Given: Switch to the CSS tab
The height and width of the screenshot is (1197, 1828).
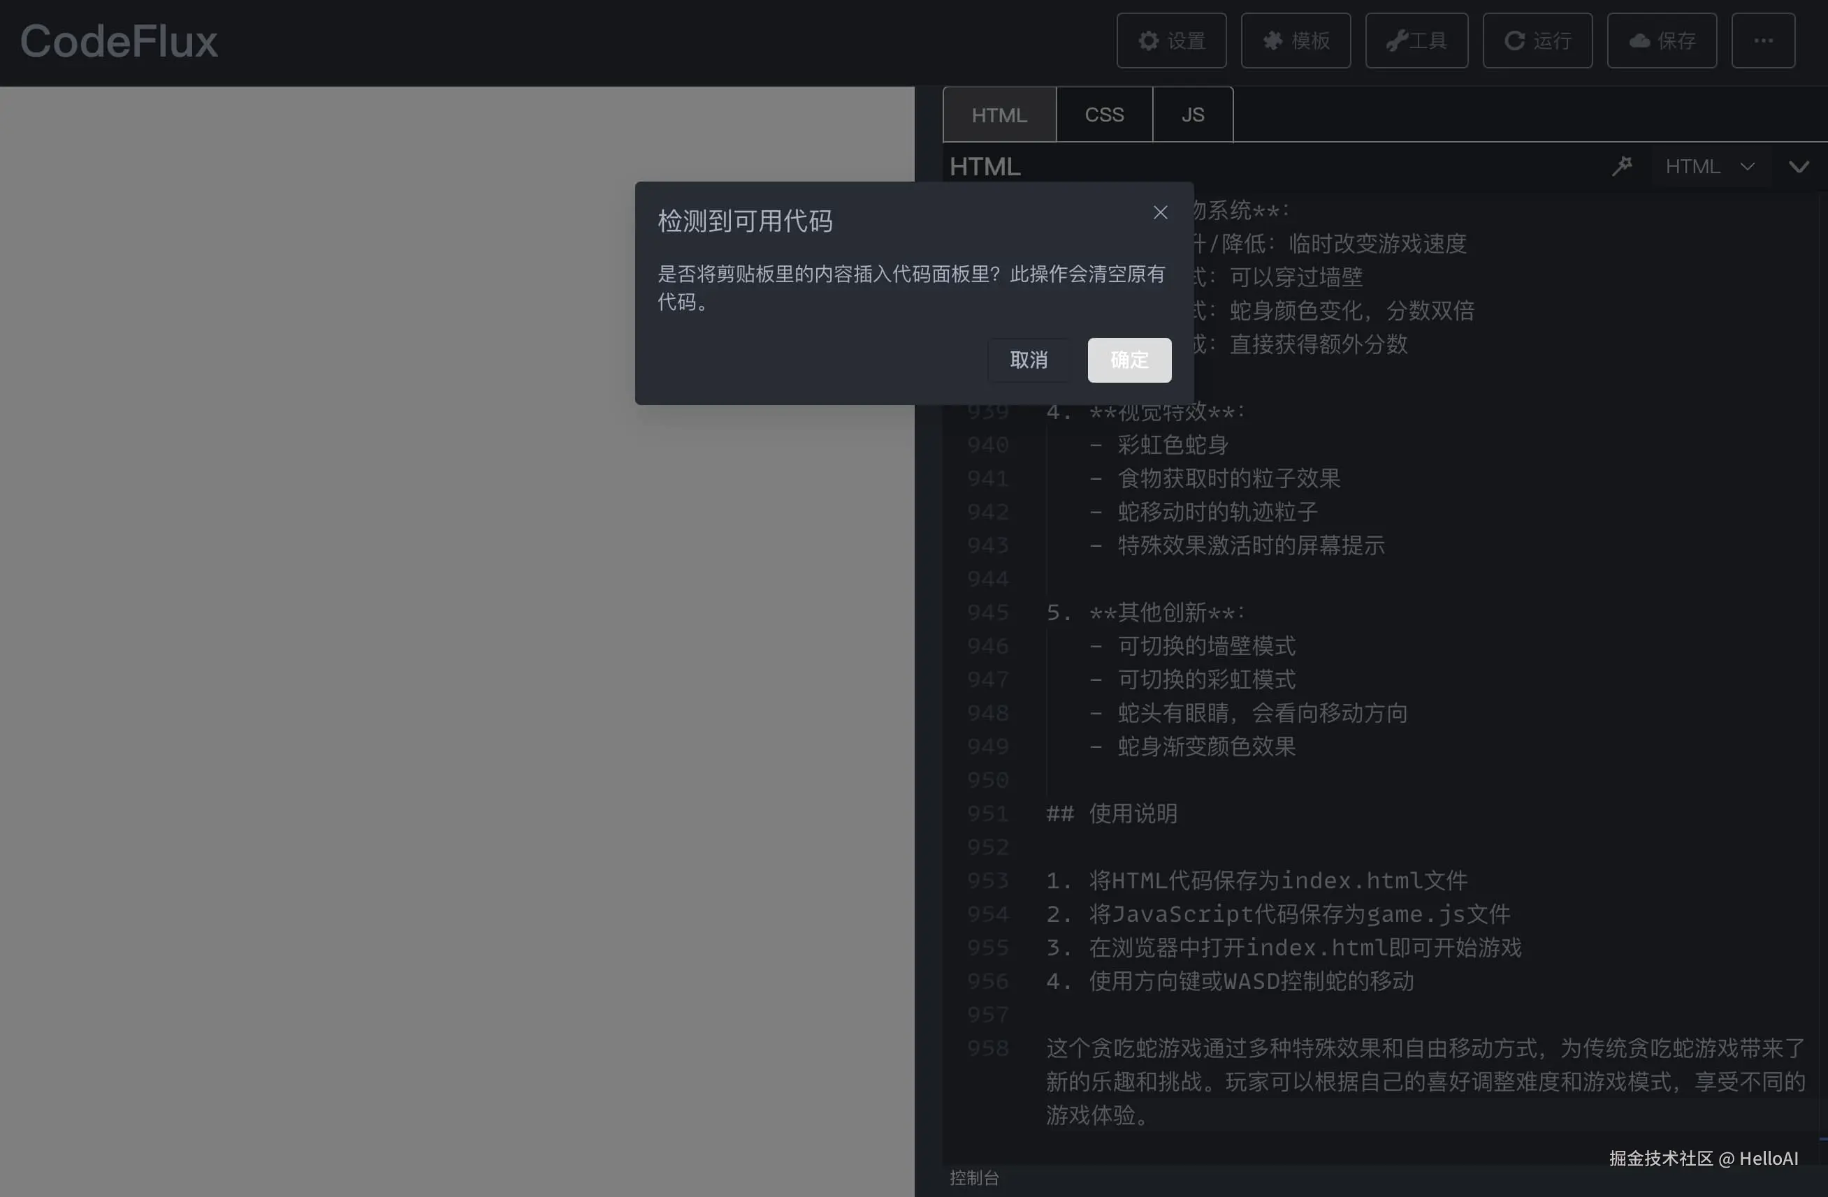Looking at the screenshot, I should 1103,115.
